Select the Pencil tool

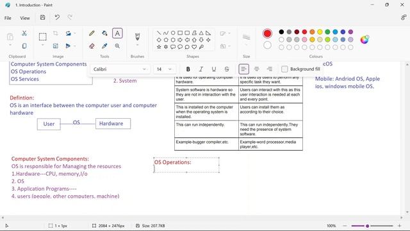pos(92,33)
